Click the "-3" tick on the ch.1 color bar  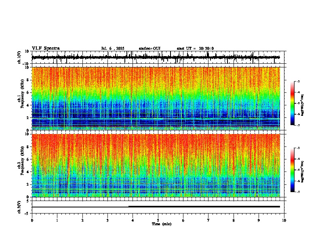[298, 81]
